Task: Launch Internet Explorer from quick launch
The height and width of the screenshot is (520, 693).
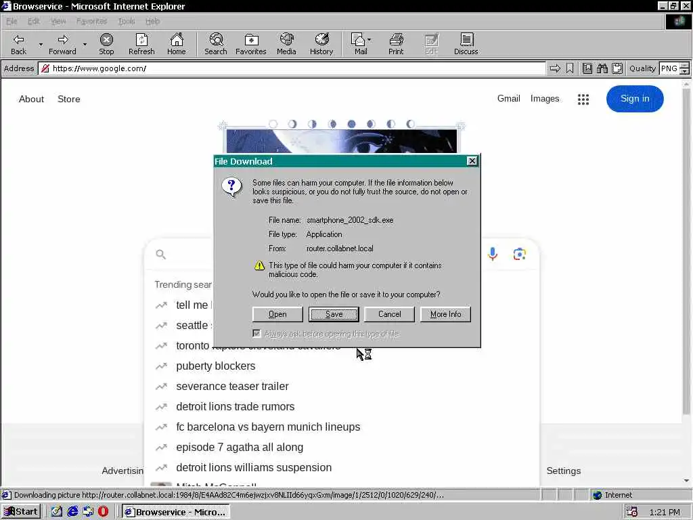Action: tap(72, 512)
